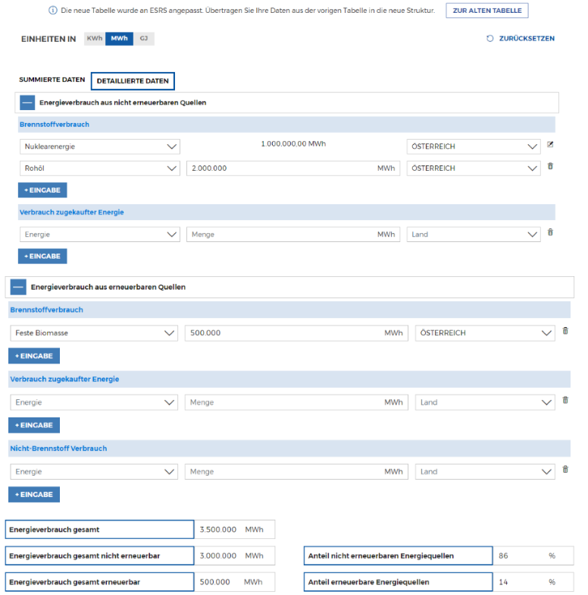This screenshot has height=595, width=588.
Task: Open Energie dropdown under non-renewable purchased energy
Action: point(100,235)
